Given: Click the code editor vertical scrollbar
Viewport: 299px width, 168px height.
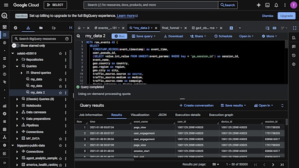Looking at the screenshot, I should [x=286, y=44].
